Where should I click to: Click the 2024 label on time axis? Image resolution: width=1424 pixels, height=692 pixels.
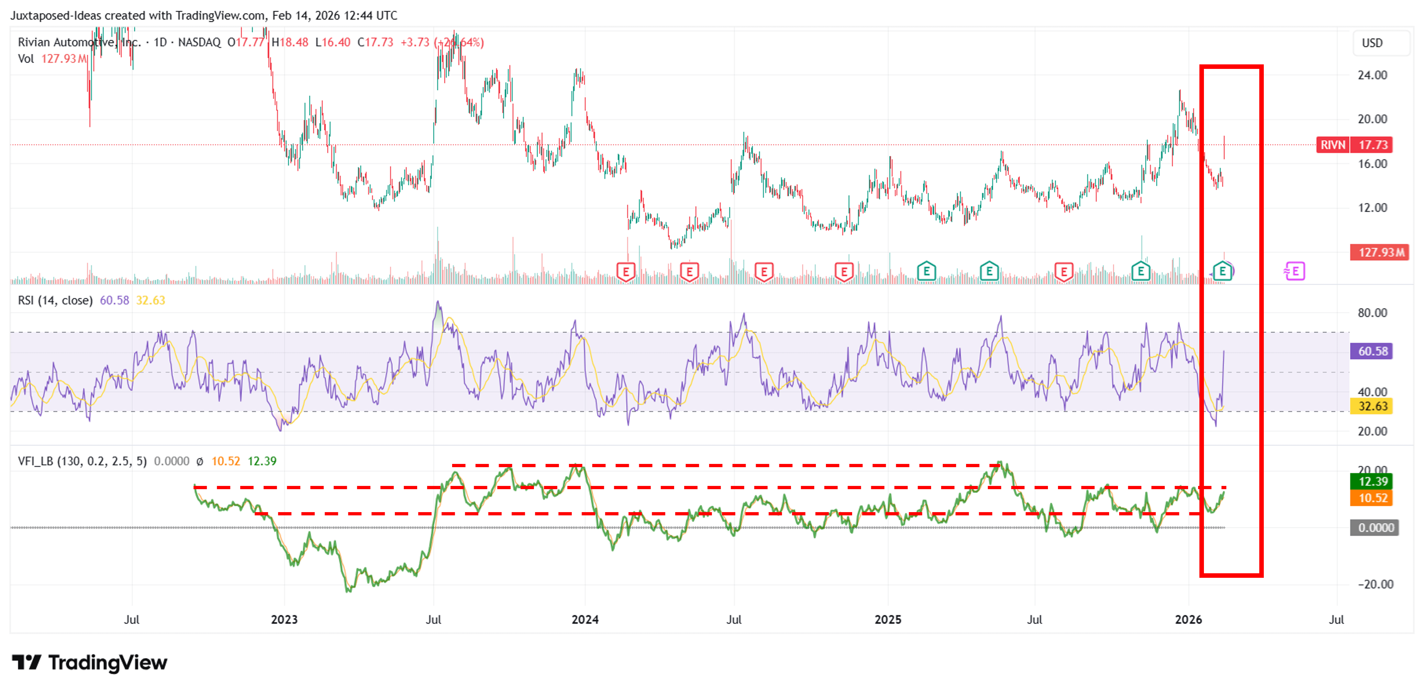click(585, 619)
